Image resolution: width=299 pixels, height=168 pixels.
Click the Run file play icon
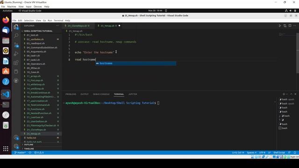pyautogui.click(x=280, y=26)
